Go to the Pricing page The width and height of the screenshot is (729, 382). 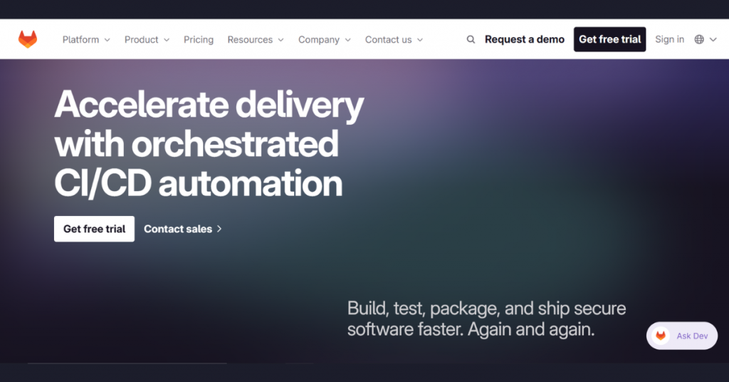click(x=199, y=39)
